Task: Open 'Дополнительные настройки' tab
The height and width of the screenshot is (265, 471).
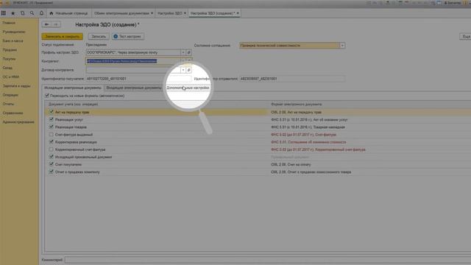Action: 188,88
